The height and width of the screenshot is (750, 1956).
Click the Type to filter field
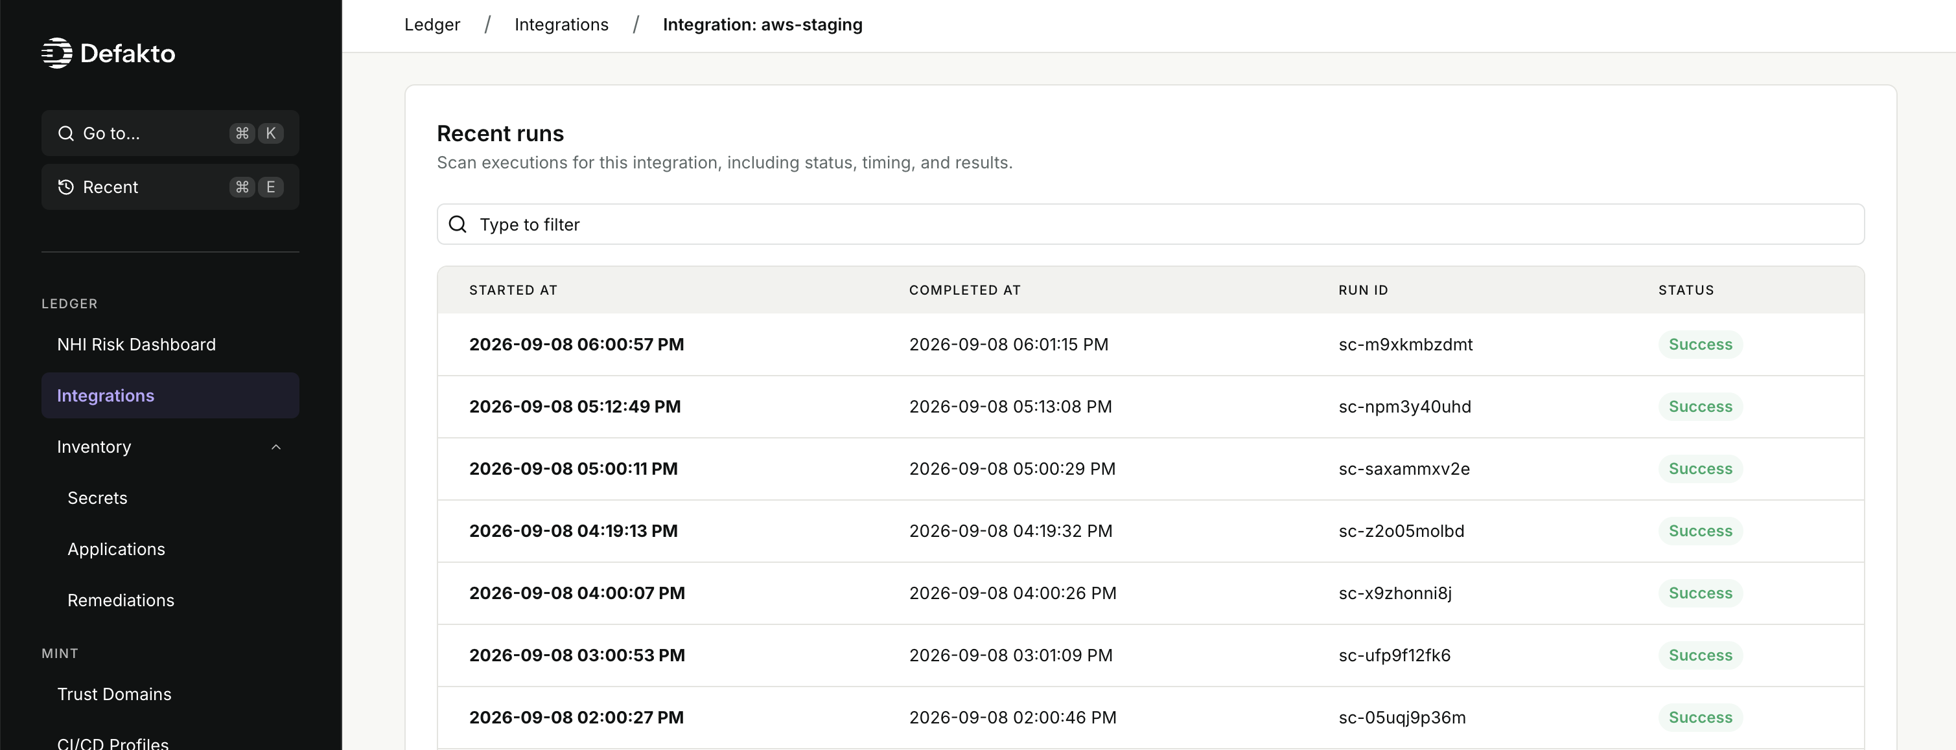(1150, 224)
